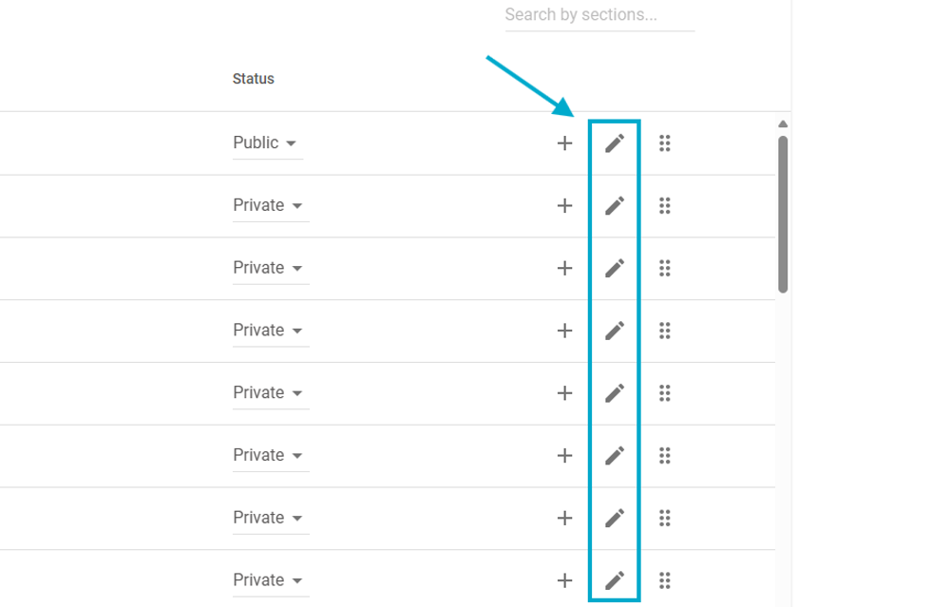This screenshot has height=607, width=931.
Task: Click the plus icon in the third row
Action: pyautogui.click(x=564, y=268)
